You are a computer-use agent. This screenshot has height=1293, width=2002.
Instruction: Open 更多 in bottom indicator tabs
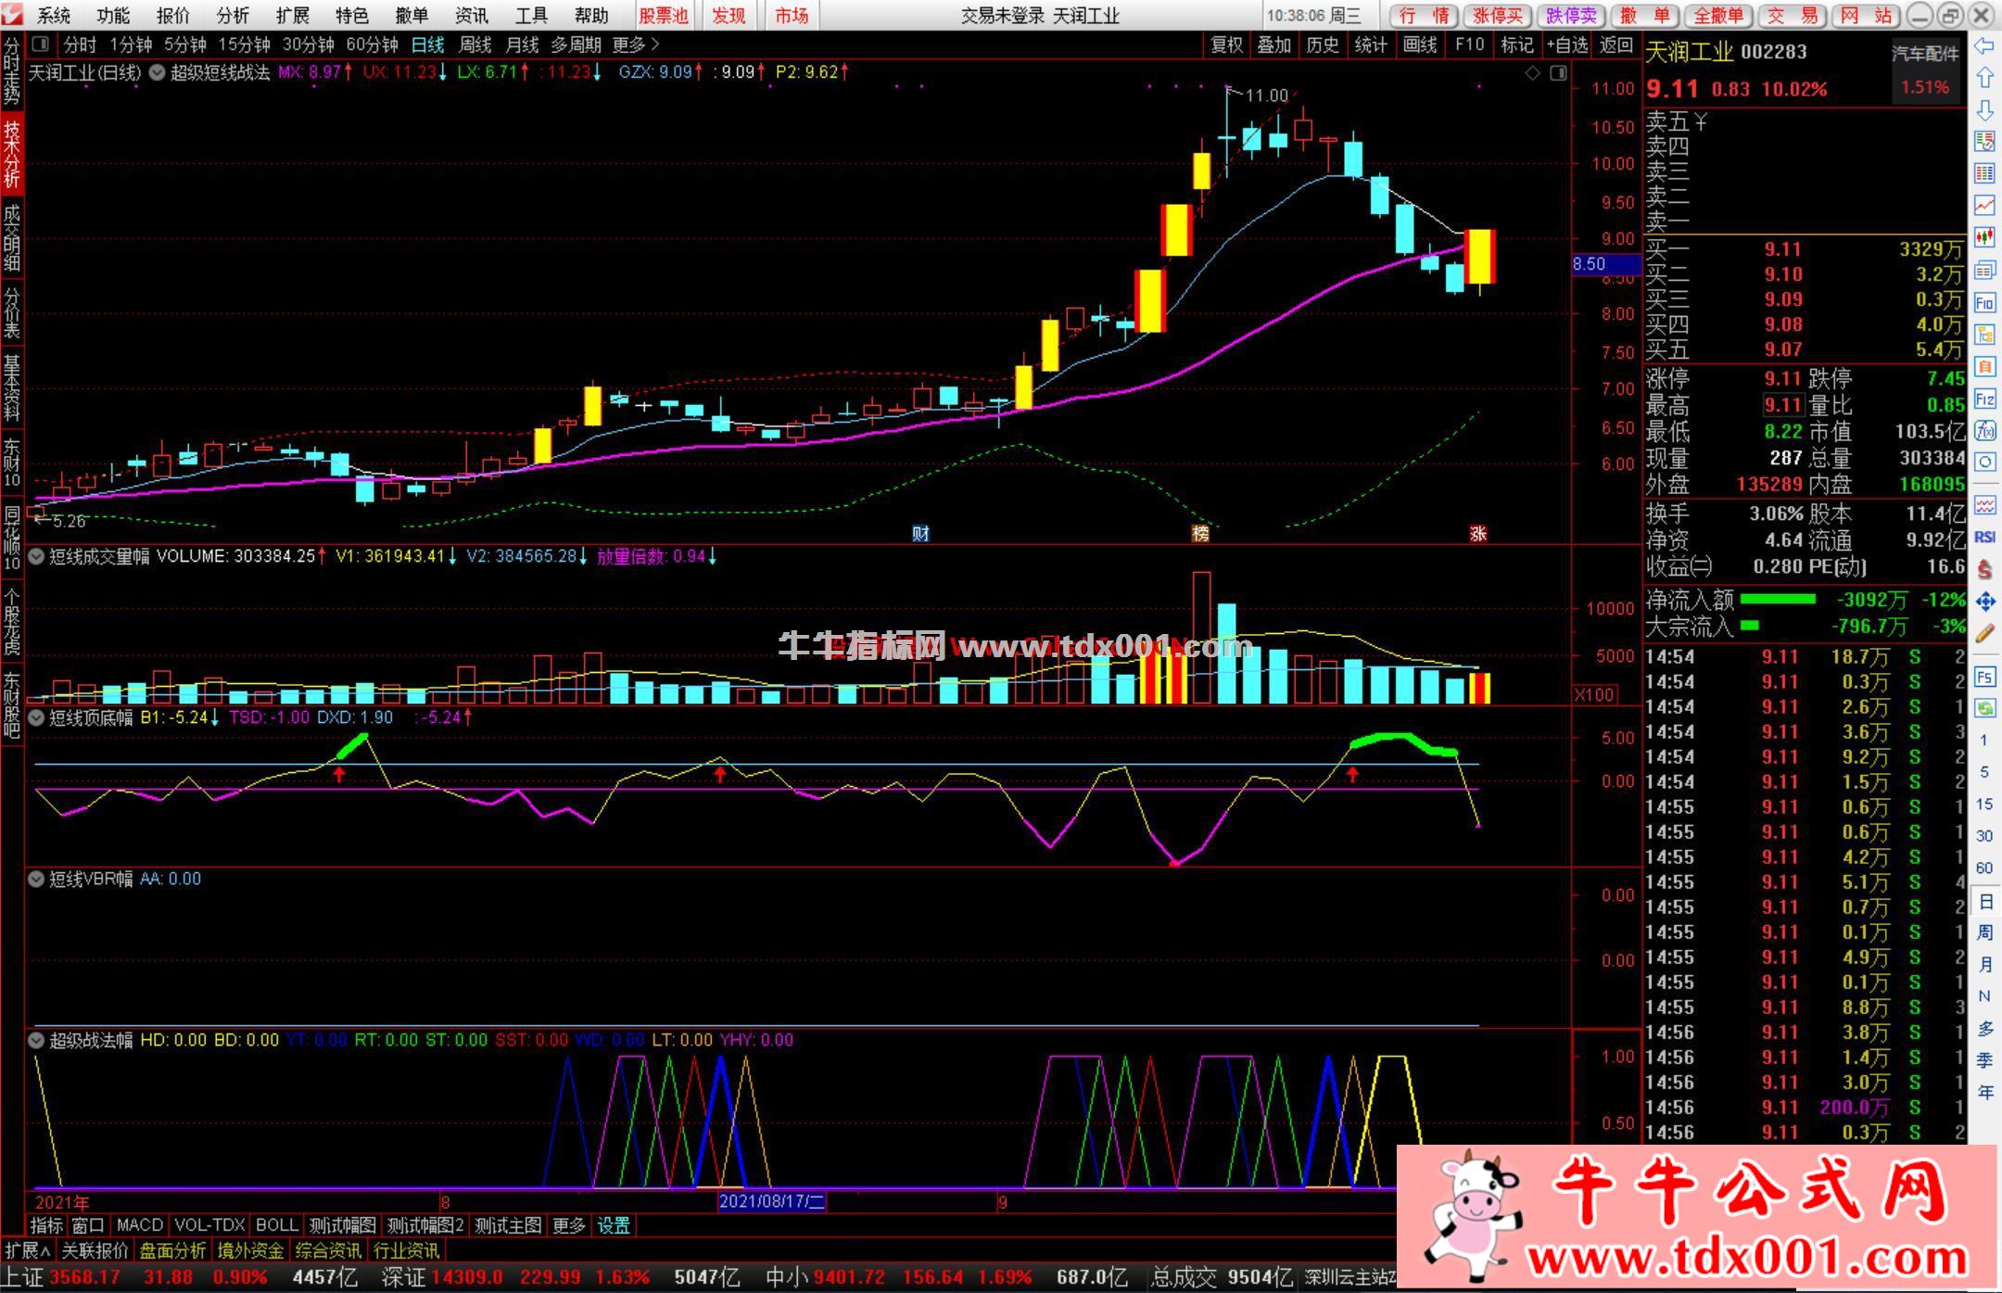pyautogui.click(x=568, y=1225)
